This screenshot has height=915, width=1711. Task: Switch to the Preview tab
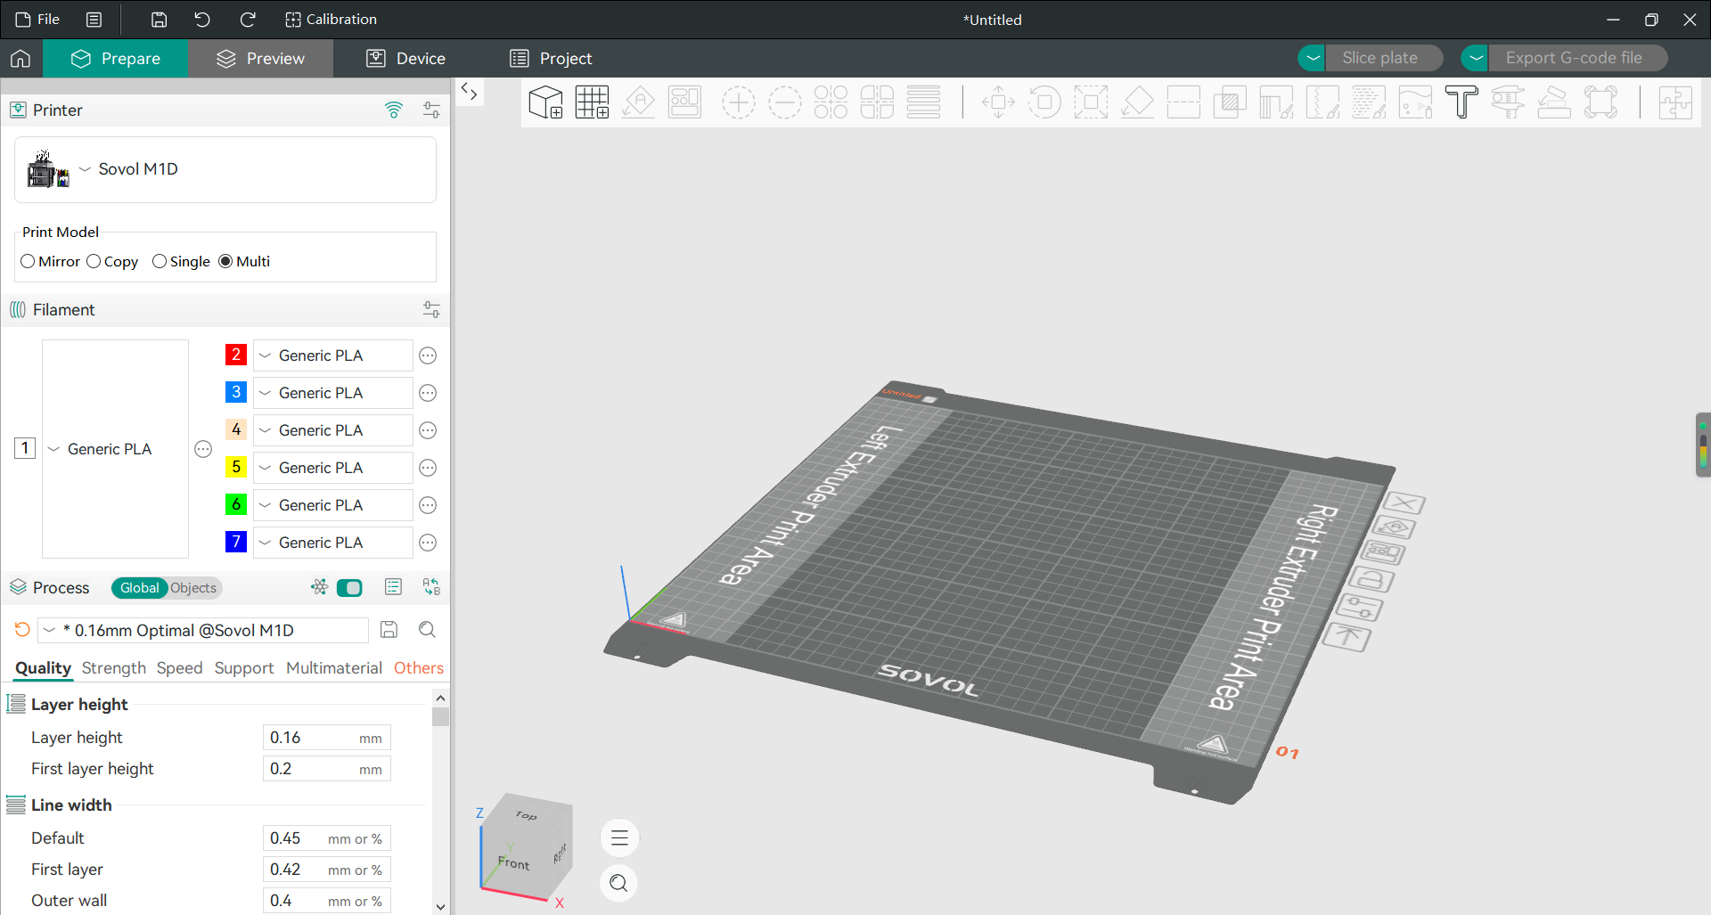point(261,59)
